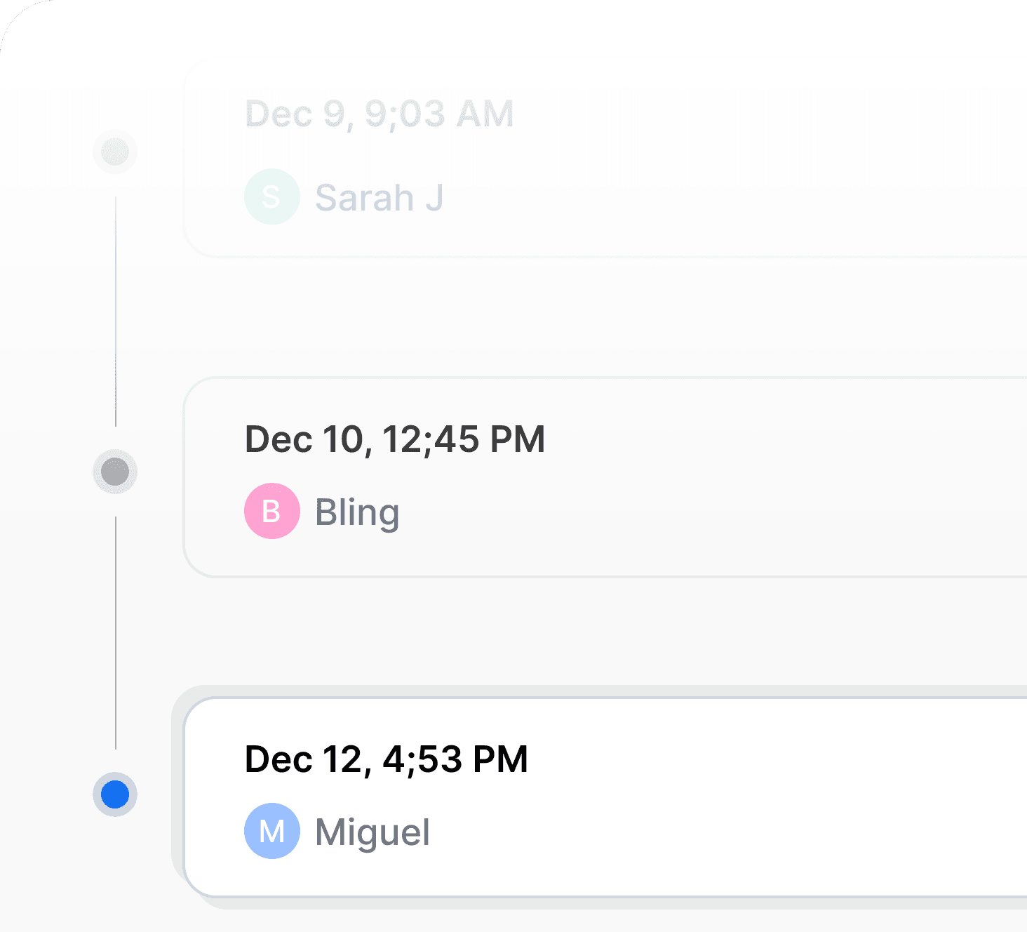Click the '4;53 PM' time text

[x=455, y=759]
